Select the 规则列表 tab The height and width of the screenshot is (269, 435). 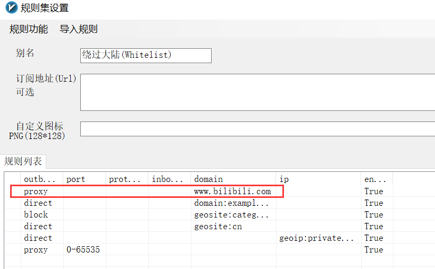23,161
